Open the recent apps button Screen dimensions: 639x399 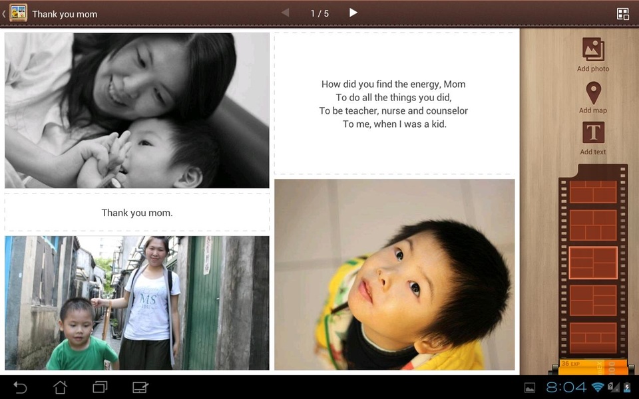[100, 387]
